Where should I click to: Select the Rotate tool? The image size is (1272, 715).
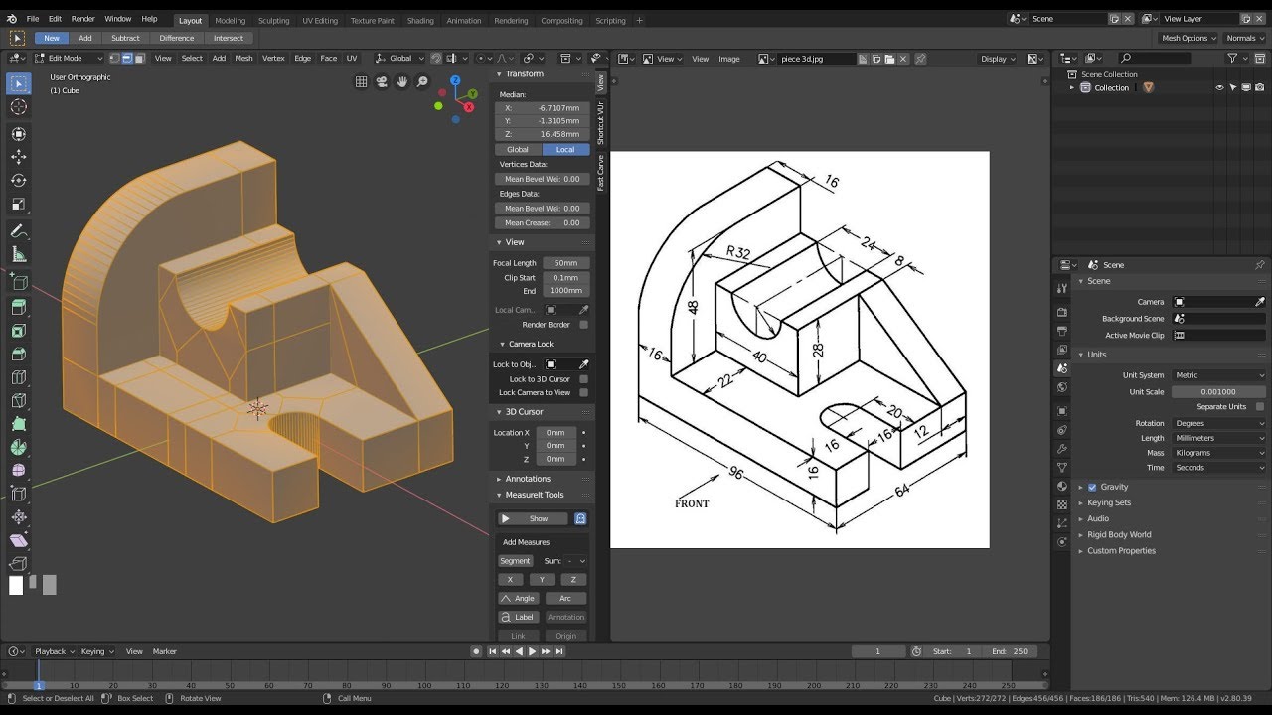18,181
